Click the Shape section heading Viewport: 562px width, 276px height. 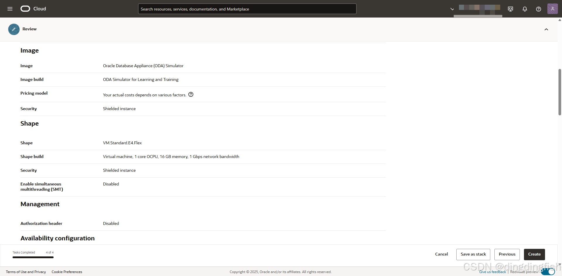30,124
